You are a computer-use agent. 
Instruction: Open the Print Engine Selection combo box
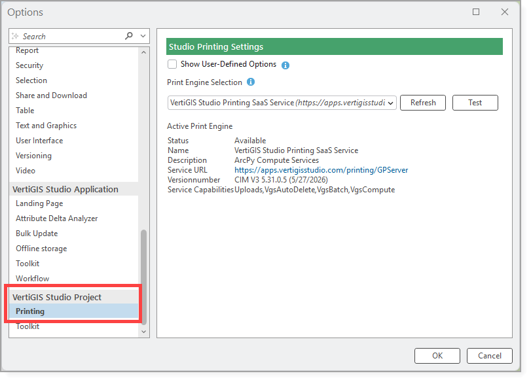point(282,103)
